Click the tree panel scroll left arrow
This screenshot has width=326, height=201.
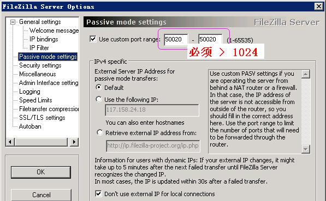(10, 142)
